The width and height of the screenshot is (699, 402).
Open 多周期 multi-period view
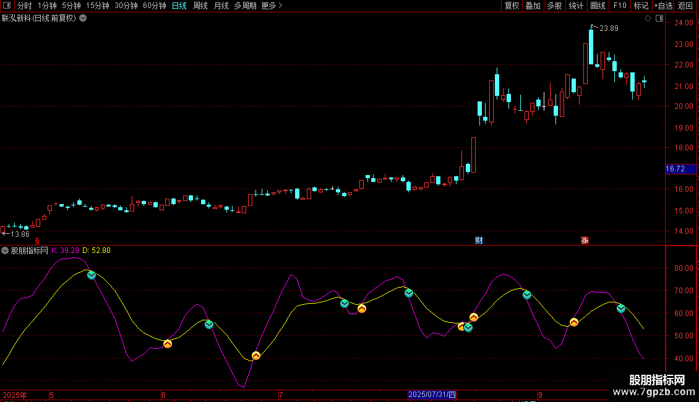[x=245, y=6]
